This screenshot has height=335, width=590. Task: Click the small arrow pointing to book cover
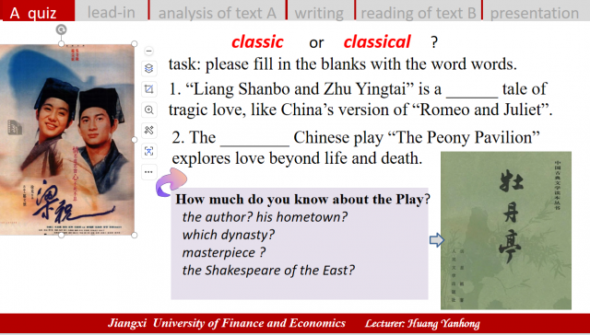(x=436, y=239)
